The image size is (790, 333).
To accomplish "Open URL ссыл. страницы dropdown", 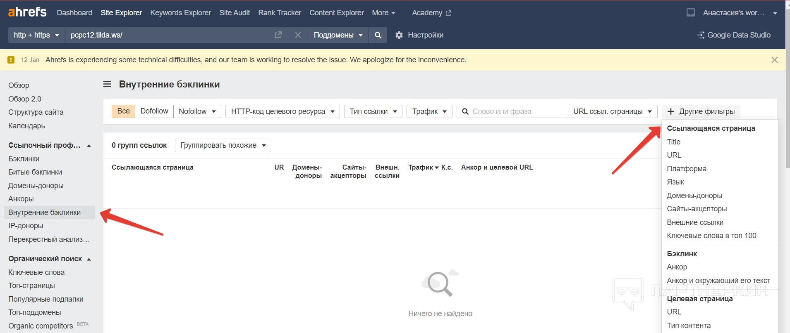I will point(613,111).
